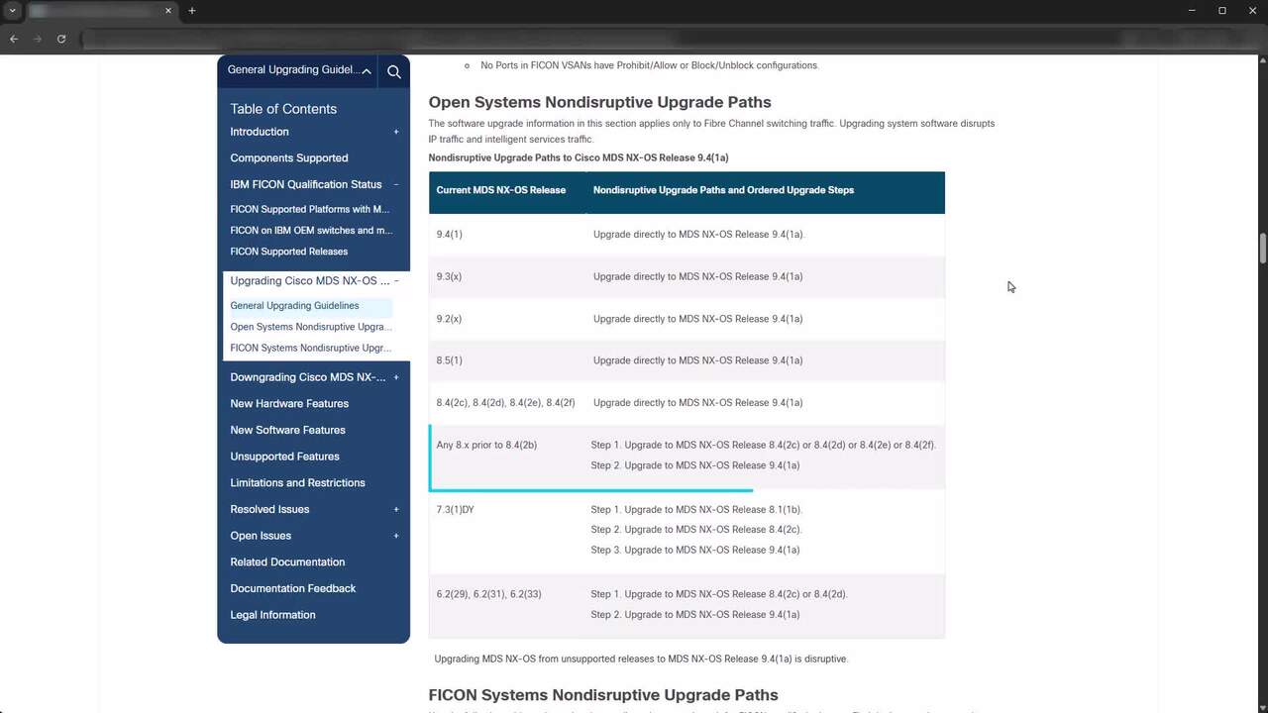Click the 9.3(x) release cell

click(449, 276)
